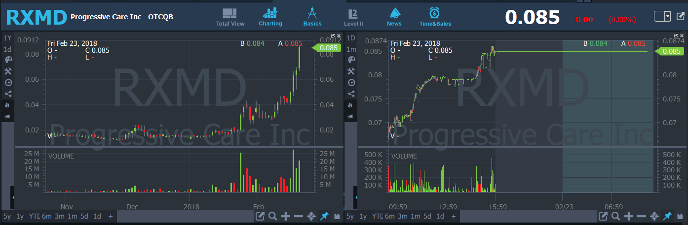Select 1m range on left chart

point(73,216)
